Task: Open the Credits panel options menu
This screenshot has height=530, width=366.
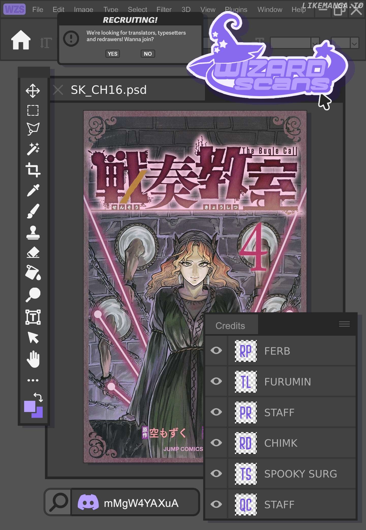Action: (x=344, y=324)
